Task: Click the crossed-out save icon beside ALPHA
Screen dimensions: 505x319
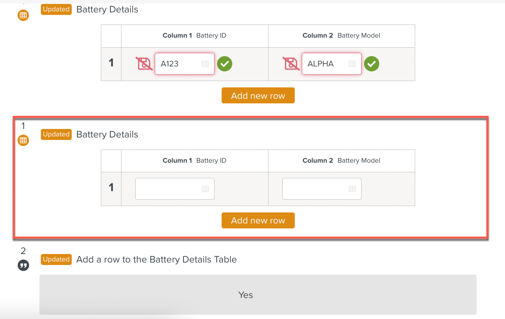Action: pyautogui.click(x=291, y=64)
